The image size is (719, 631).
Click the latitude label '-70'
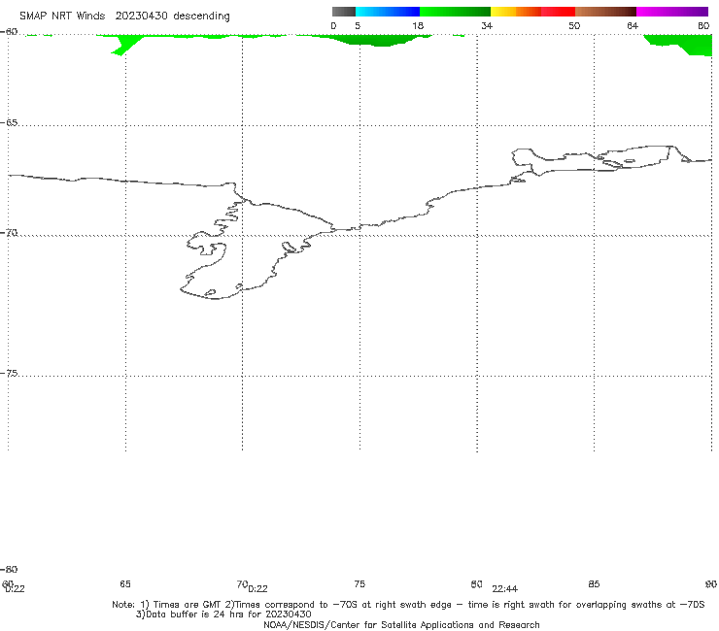pos(9,233)
